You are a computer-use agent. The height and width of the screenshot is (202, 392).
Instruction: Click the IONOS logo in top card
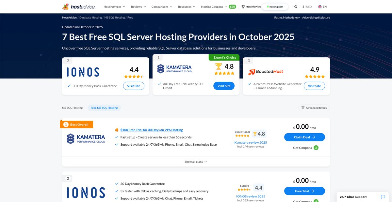[83, 72]
